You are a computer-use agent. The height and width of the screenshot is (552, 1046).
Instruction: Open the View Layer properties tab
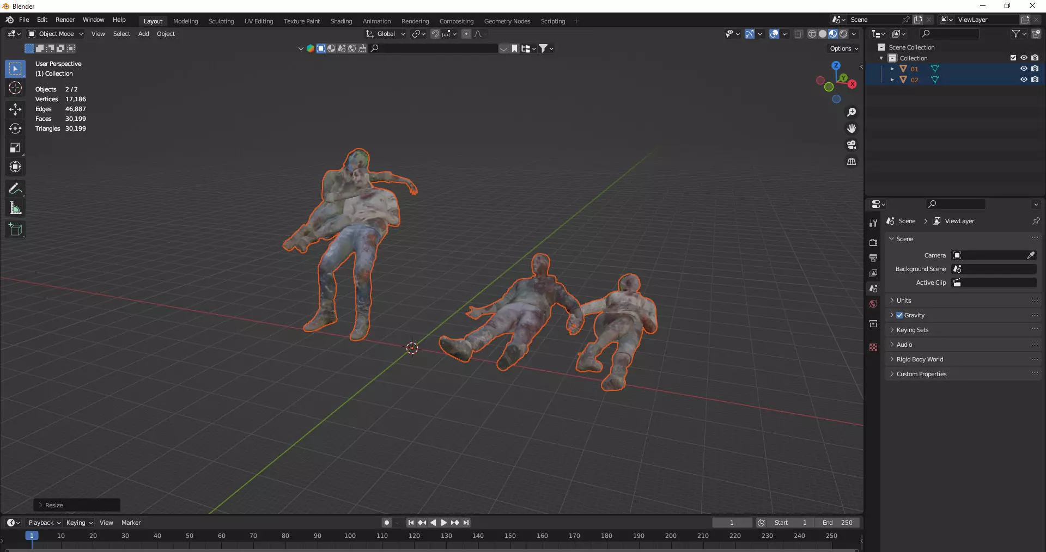point(873,273)
